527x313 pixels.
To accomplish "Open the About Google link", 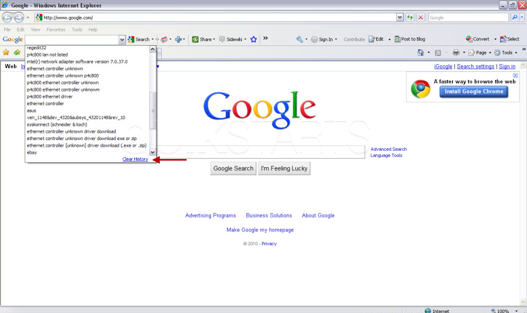I will coord(318,216).
